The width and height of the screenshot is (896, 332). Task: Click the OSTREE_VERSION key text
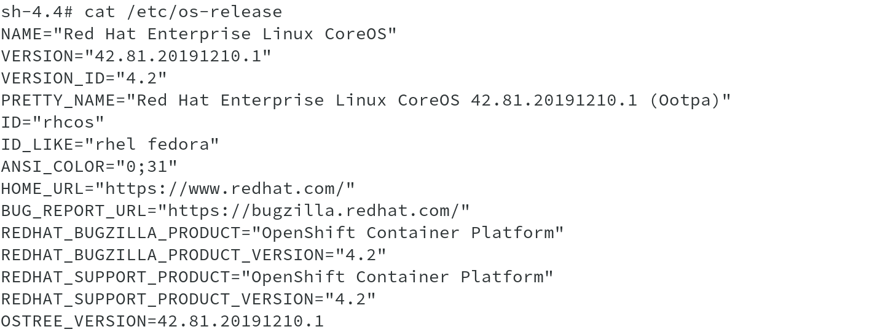[x=73, y=321]
